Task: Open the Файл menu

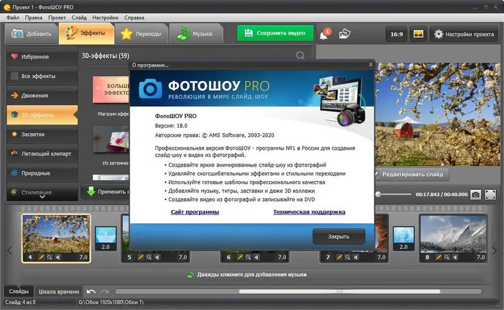Action: [13, 18]
